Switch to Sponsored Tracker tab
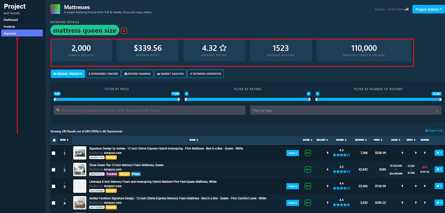 pyautogui.click(x=103, y=74)
